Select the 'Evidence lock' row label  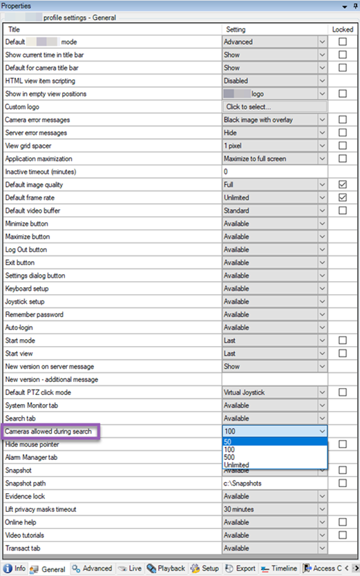(x=25, y=497)
